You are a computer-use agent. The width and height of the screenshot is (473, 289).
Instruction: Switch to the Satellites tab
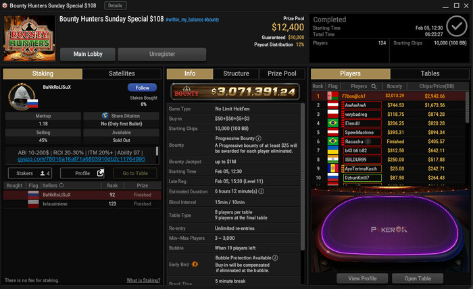122,73
